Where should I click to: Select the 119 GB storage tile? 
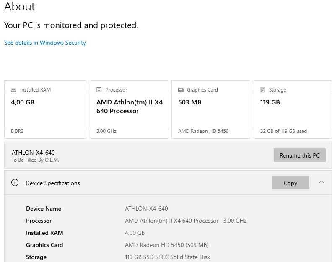[293, 109]
